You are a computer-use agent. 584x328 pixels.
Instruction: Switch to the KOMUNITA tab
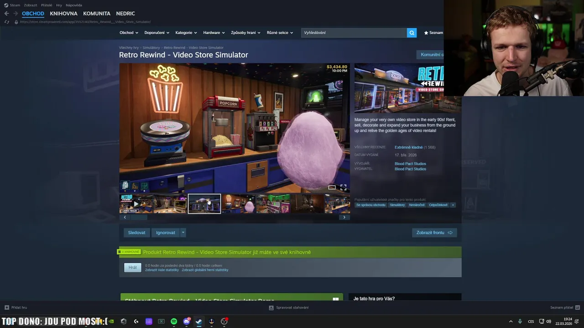click(x=97, y=14)
